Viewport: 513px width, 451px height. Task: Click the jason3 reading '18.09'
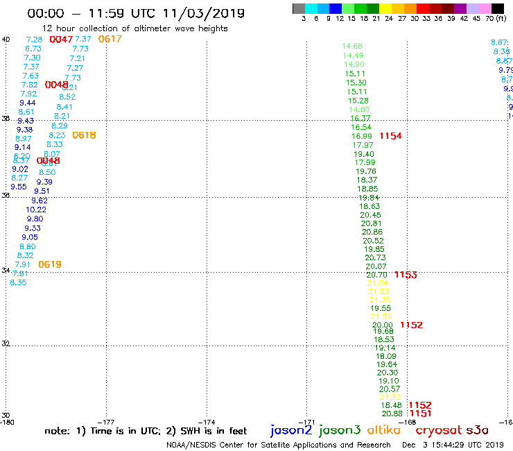click(386, 356)
